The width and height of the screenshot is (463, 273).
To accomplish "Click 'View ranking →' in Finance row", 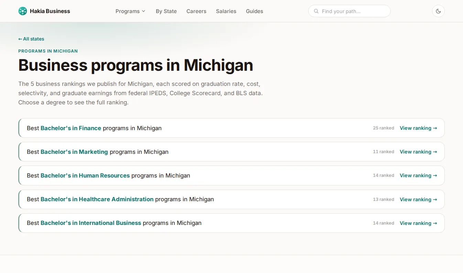I will pyautogui.click(x=418, y=128).
